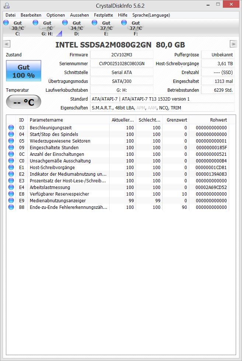Image resolution: width=242 pixels, height=361 pixels.
Task: Maximize the CrystalDiskInfo window
Action: click(x=218, y=4)
